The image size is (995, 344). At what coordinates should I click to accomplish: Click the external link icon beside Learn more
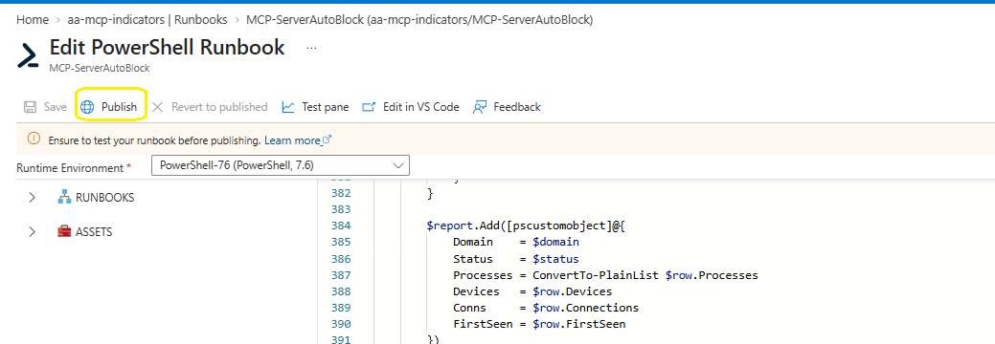pyautogui.click(x=328, y=140)
